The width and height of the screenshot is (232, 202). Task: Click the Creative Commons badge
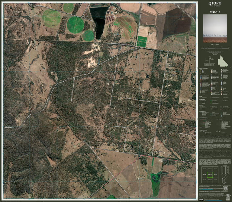pos(201,200)
